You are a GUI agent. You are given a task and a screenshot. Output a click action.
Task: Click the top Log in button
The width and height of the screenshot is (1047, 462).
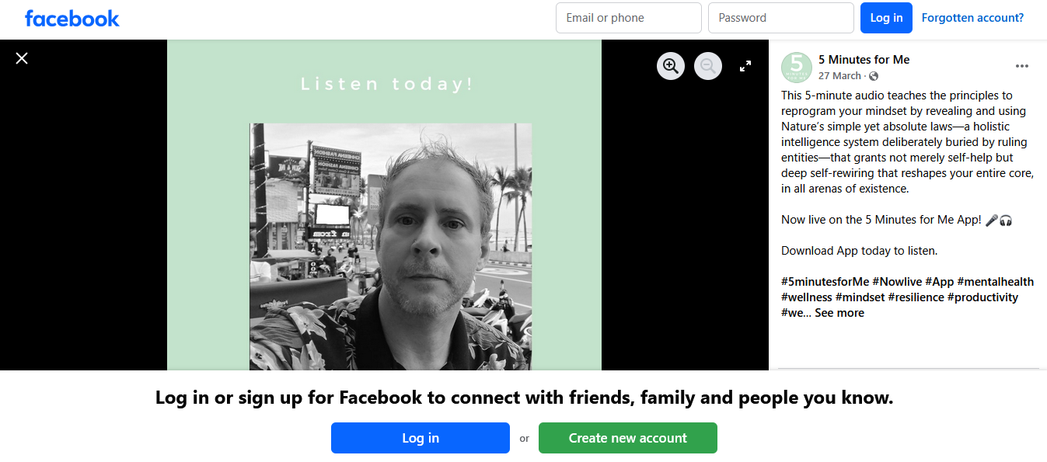(886, 18)
